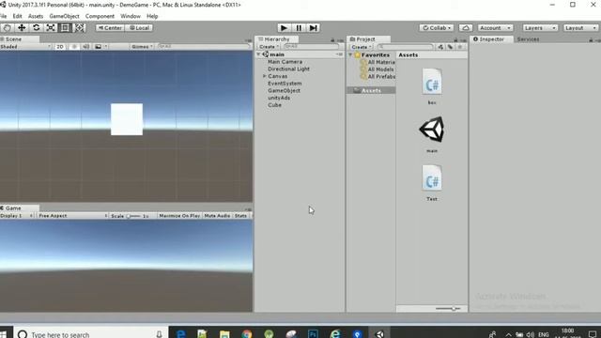Open the Collab dropdown

(x=436, y=28)
